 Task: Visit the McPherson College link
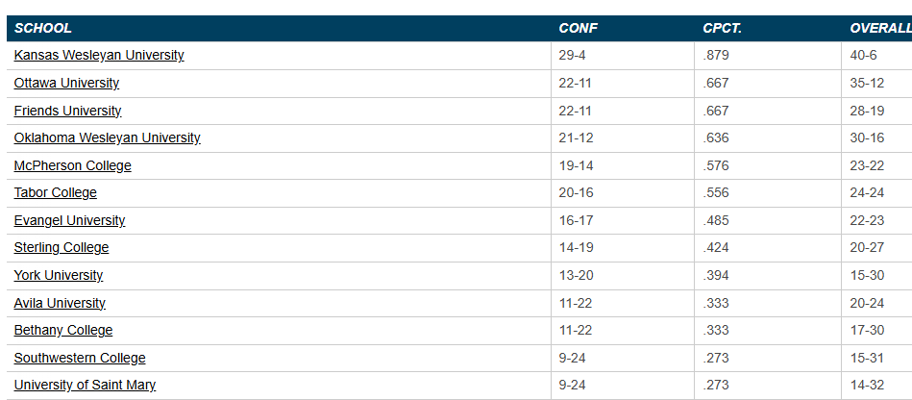[x=72, y=165]
